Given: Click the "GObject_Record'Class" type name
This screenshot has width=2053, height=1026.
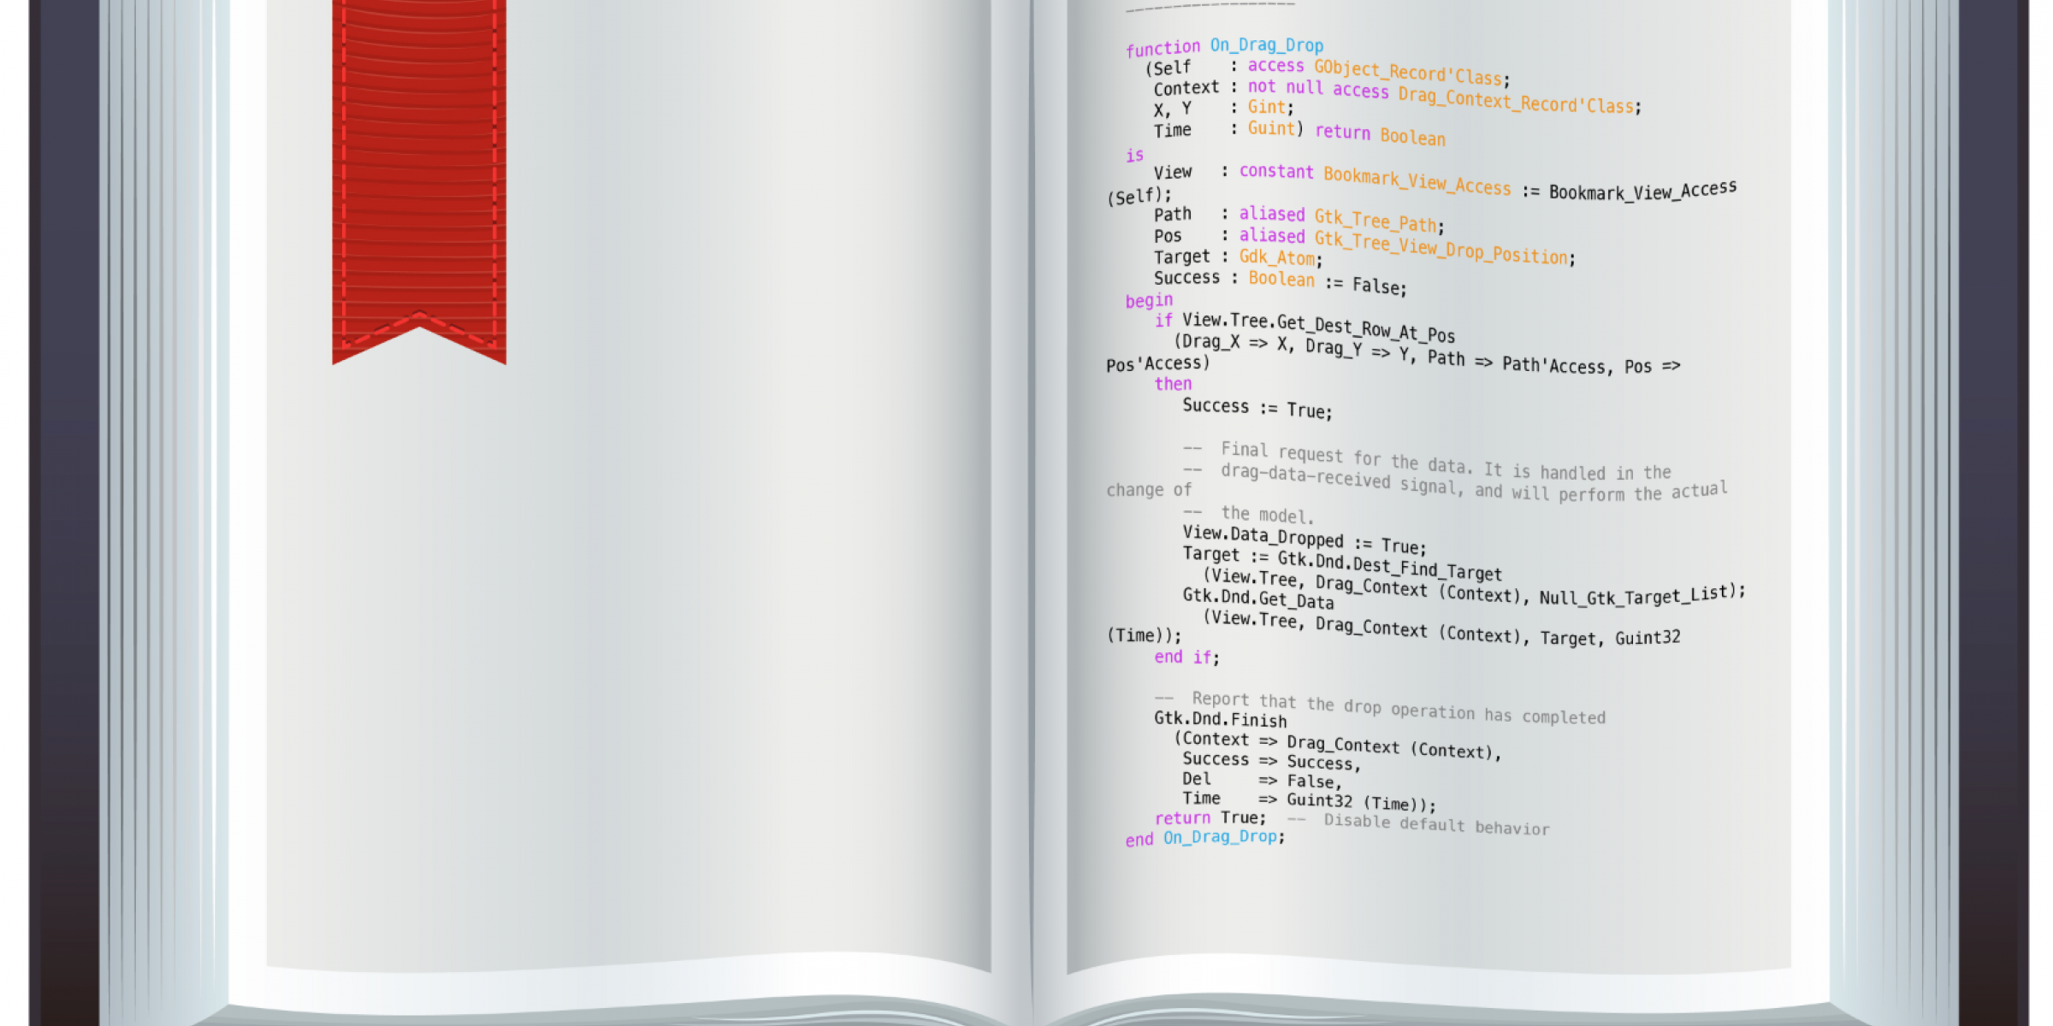Looking at the screenshot, I should (1408, 72).
